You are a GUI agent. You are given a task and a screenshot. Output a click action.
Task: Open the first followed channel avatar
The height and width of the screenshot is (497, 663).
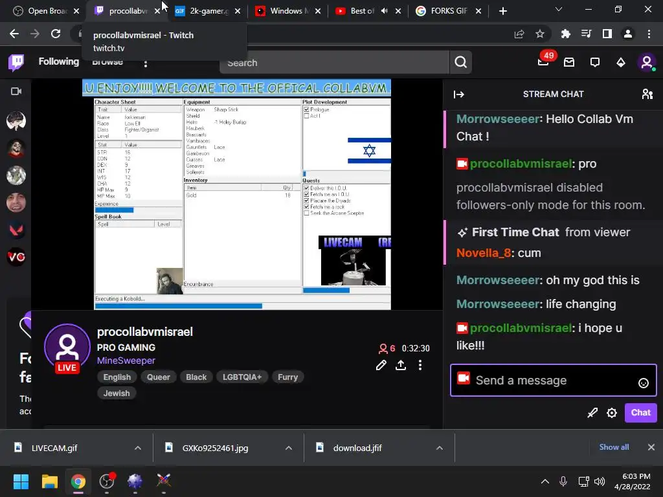click(x=16, y=121)
